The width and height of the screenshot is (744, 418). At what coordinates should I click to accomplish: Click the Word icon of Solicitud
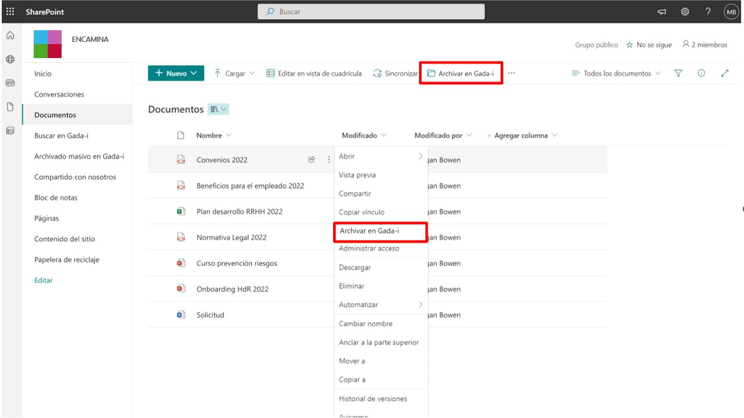[x=181, y=315]
